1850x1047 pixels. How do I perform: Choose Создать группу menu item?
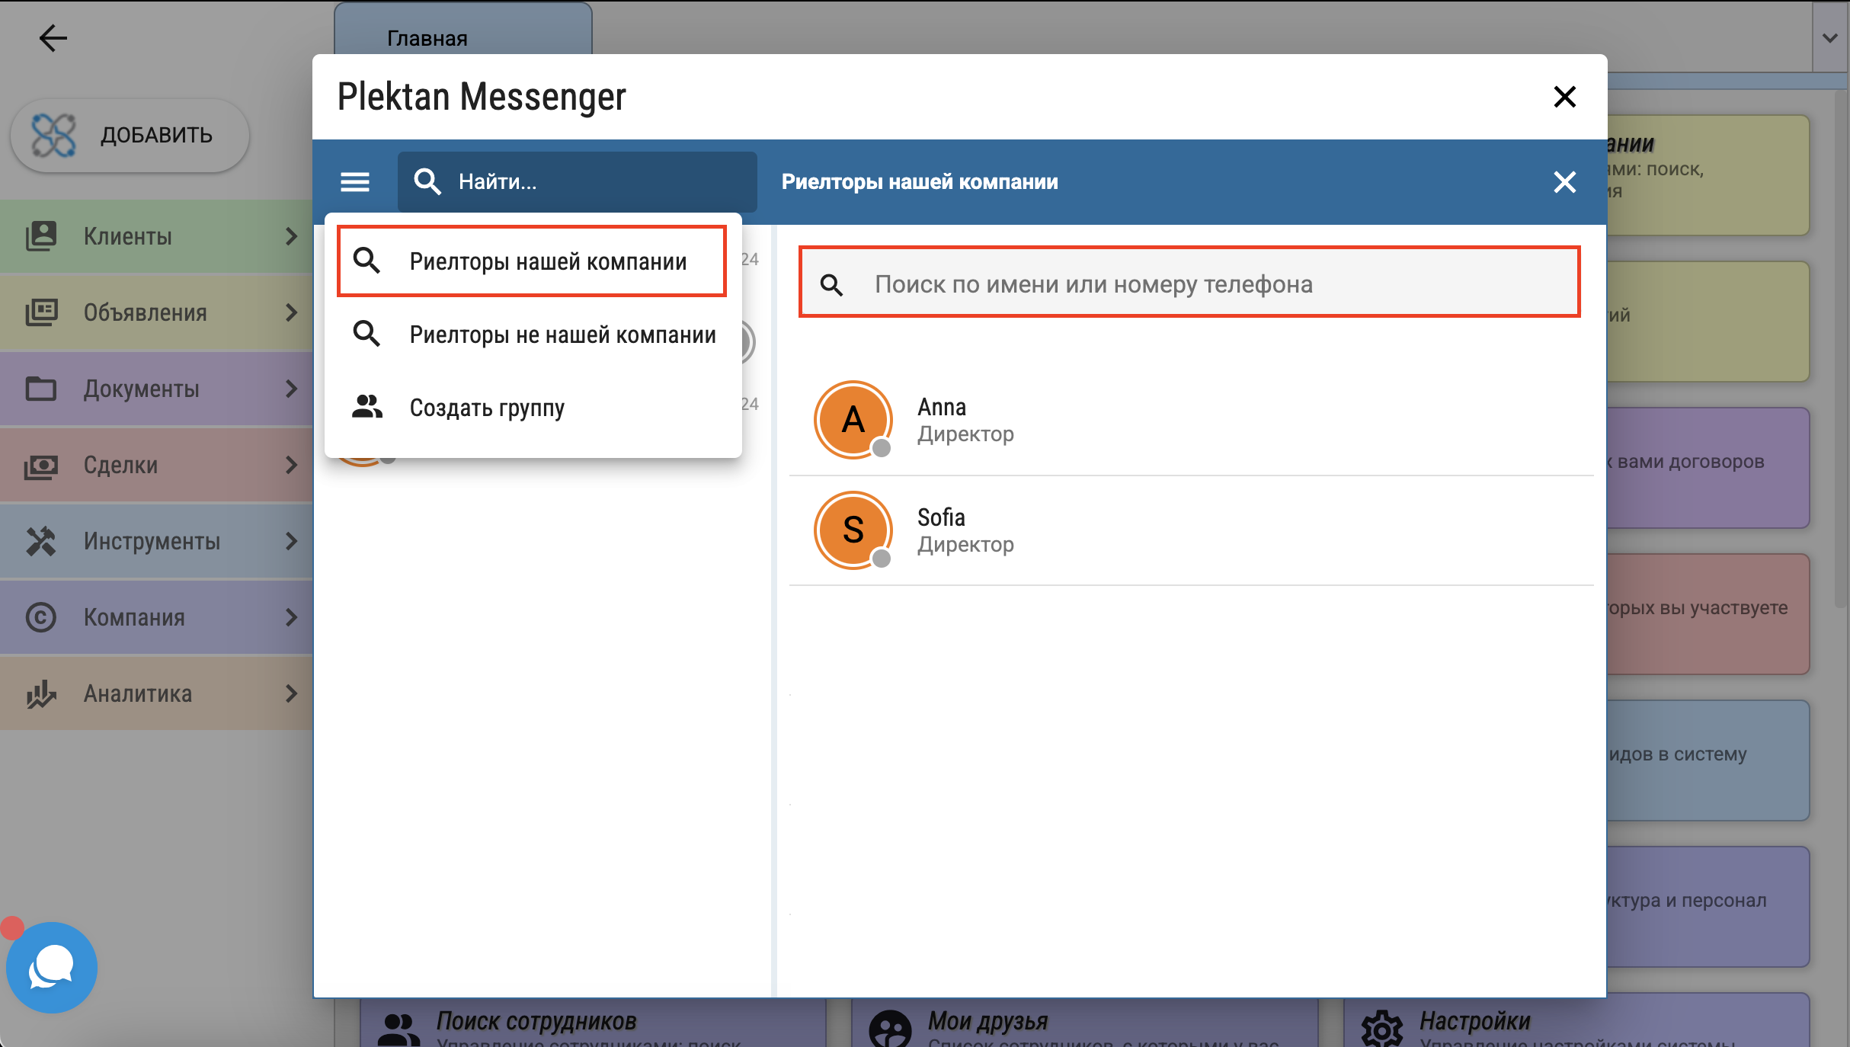[x=533, y=407]
